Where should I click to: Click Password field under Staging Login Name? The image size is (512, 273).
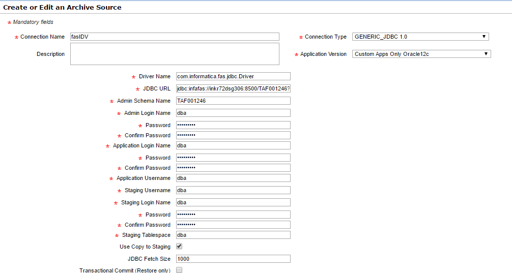[x=233, y=215]
